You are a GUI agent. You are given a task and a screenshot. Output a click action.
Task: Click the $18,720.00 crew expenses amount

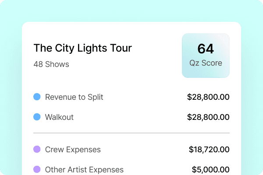[209, 150]
